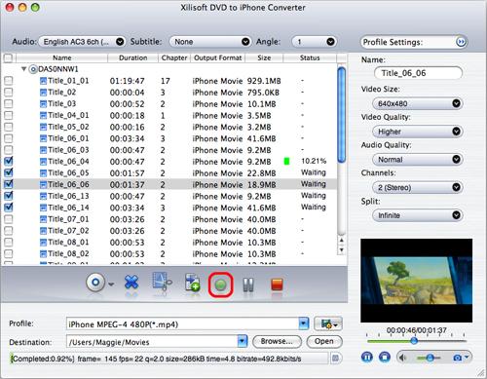Start conversion with the green record button
This screenshot has width=487, height=379.
click(221, 284)
